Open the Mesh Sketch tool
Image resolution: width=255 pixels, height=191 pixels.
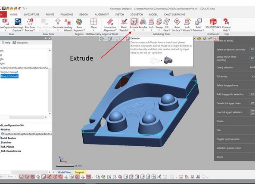pyautogui.click(x=124, y=22)
